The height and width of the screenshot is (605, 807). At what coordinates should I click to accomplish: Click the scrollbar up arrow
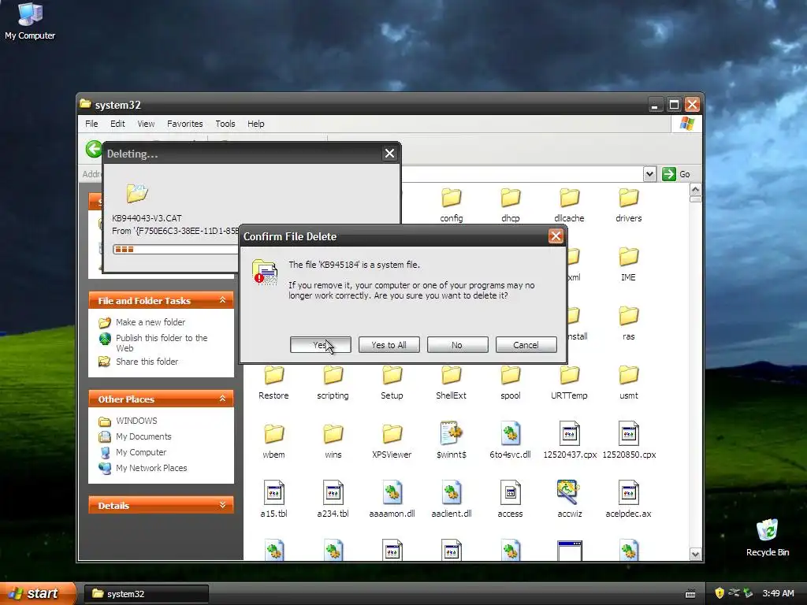pyautogui.click(x=695, y=189)
